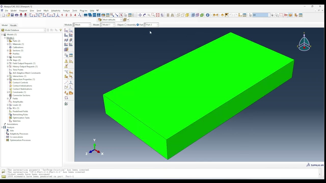Screen dimensions: 326x183
Task: Open the Plug-ins menu
Action: point(83,11)
